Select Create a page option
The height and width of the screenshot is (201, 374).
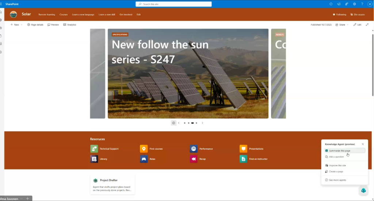click(345, 172)
